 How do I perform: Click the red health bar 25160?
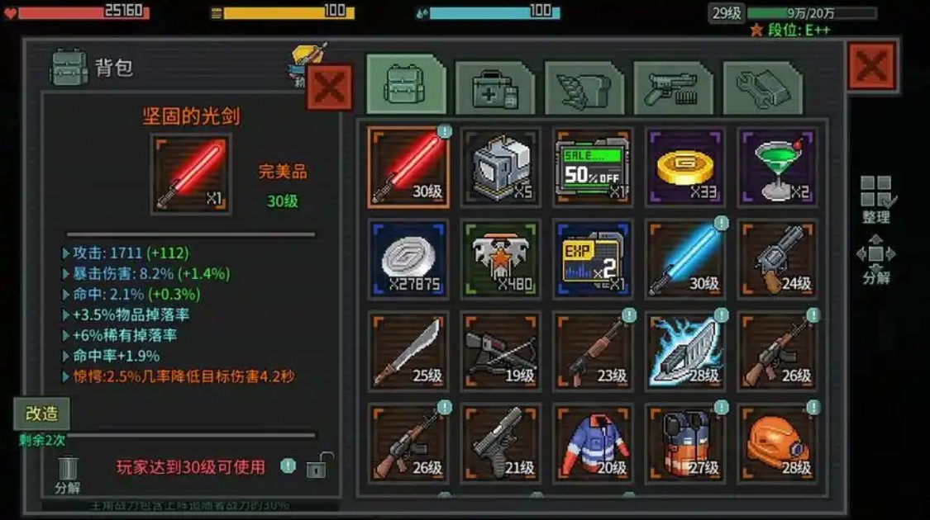83,12
